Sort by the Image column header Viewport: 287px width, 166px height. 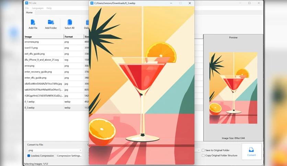[44, 37]
